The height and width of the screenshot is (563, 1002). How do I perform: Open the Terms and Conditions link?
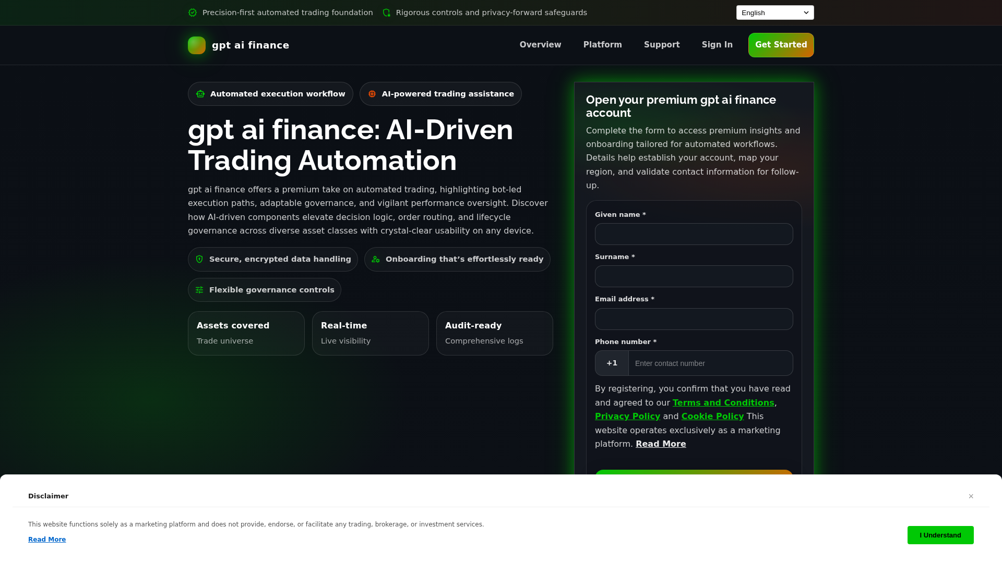(x=723, y=403)
